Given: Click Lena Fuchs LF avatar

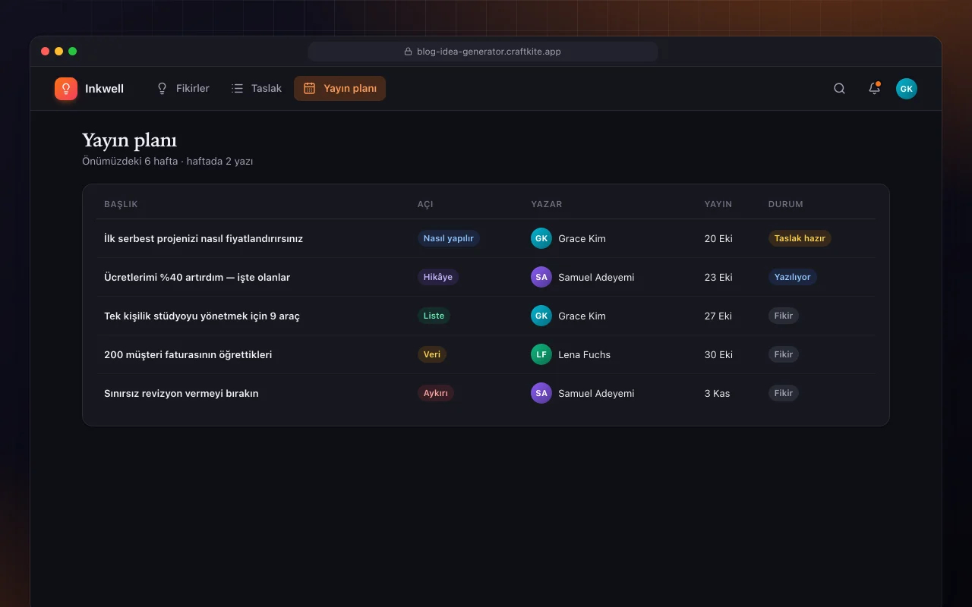Looking at the screenshot, I should click(x=541, y=354).
